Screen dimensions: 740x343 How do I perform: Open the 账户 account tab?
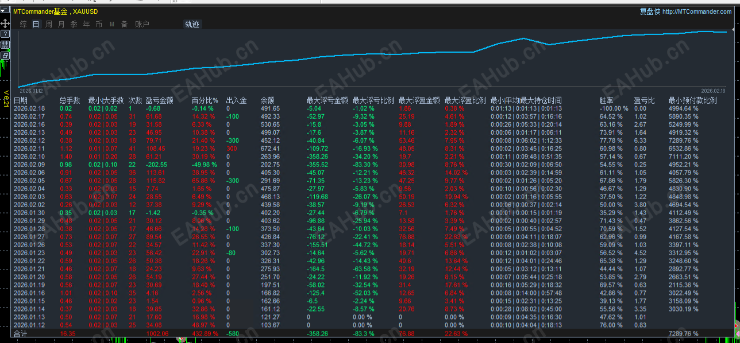142,24
